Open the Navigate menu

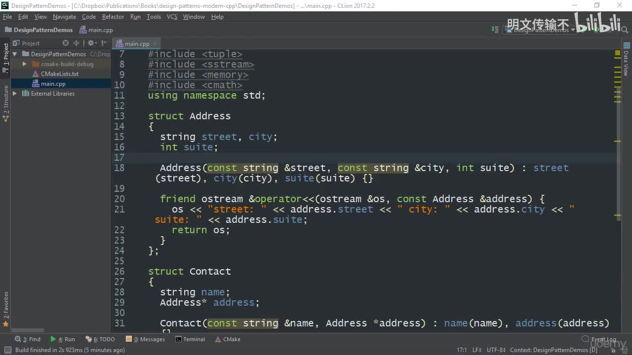65,17
